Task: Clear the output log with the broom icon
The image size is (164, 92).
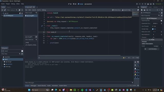Action: (x=135, y=62)
